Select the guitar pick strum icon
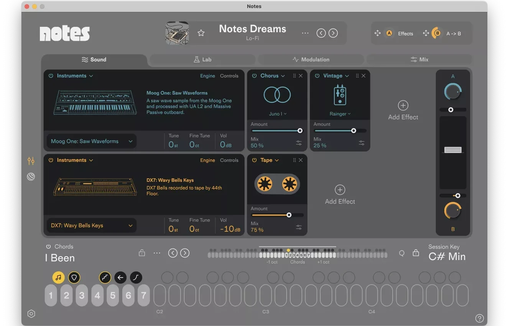Image resolution: width=508 pixels, height=326 pixels. coord(74,277)
